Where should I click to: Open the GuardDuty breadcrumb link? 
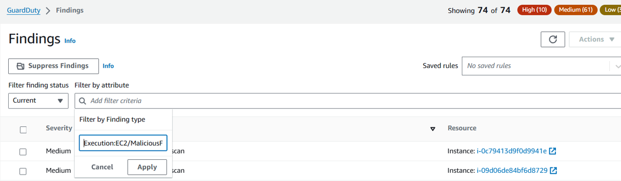(x=24, y=10)
